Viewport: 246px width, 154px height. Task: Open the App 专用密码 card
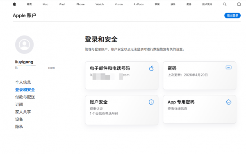tap(199, 109)
